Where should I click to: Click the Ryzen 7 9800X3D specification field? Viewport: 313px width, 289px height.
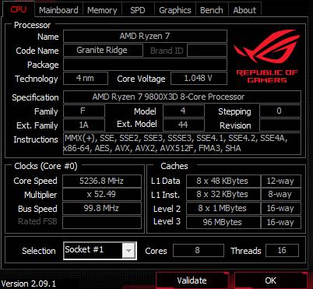click(182, 97)
